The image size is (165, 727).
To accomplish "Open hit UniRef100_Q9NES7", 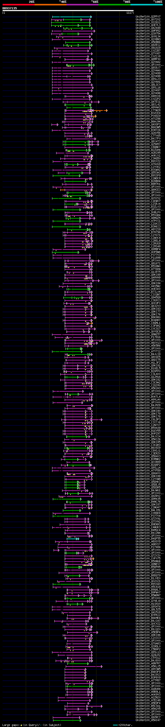I will tap(148, 564).
